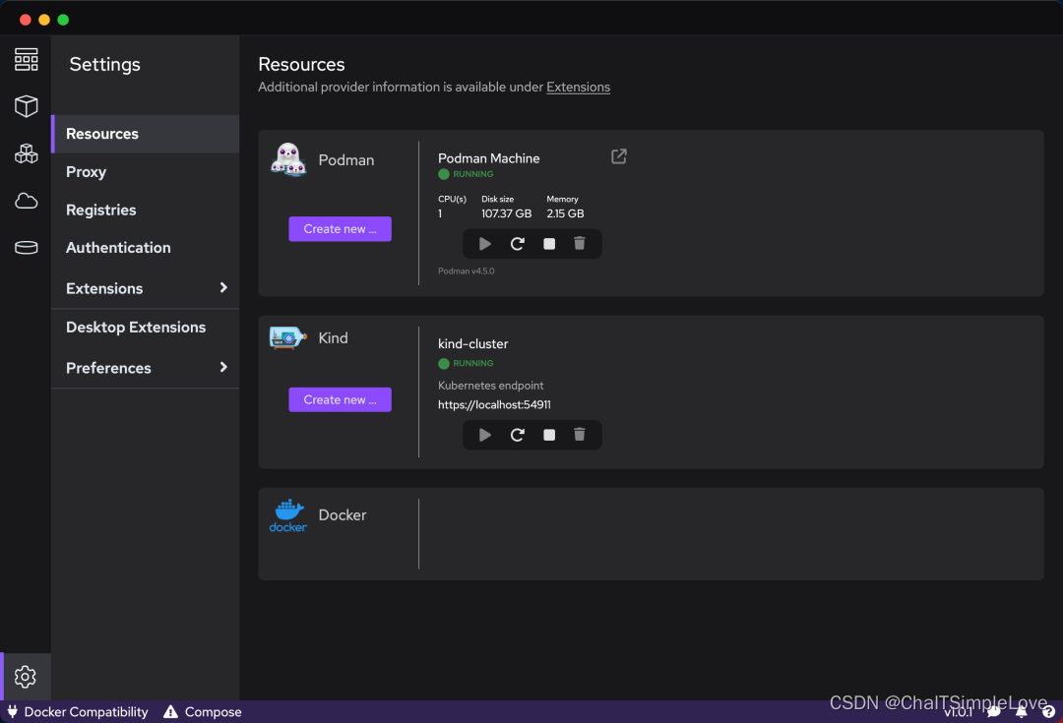Stop the Podman Machine with its square icon
The image size is (1063, 723).
click(549, 244)
